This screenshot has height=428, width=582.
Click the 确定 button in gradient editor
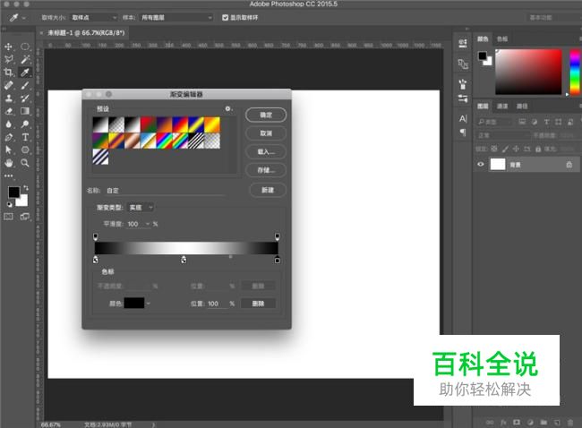tap(266, 115)
